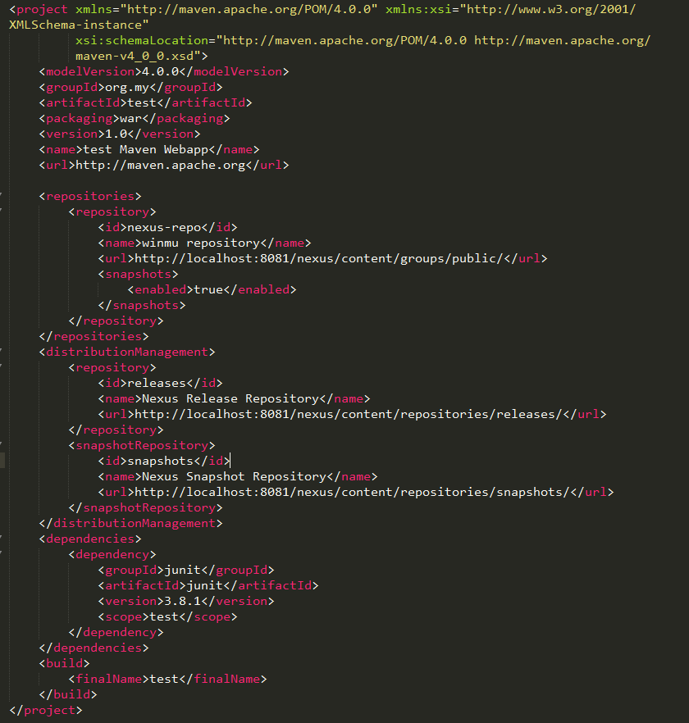The width and height of the screenshot is (689, 723).
Task: Click the closing project tag
Action: (46, 710)
